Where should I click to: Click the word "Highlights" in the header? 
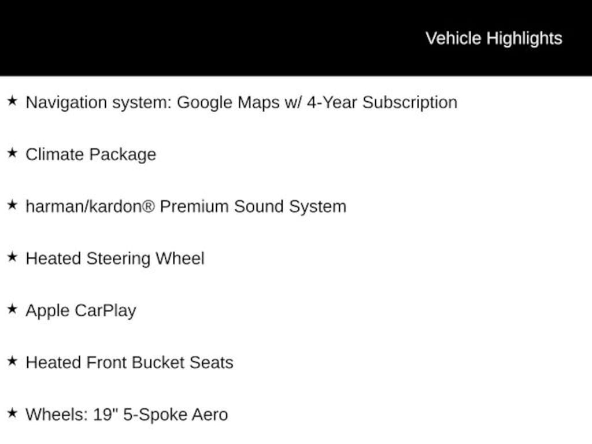[524, 38]
